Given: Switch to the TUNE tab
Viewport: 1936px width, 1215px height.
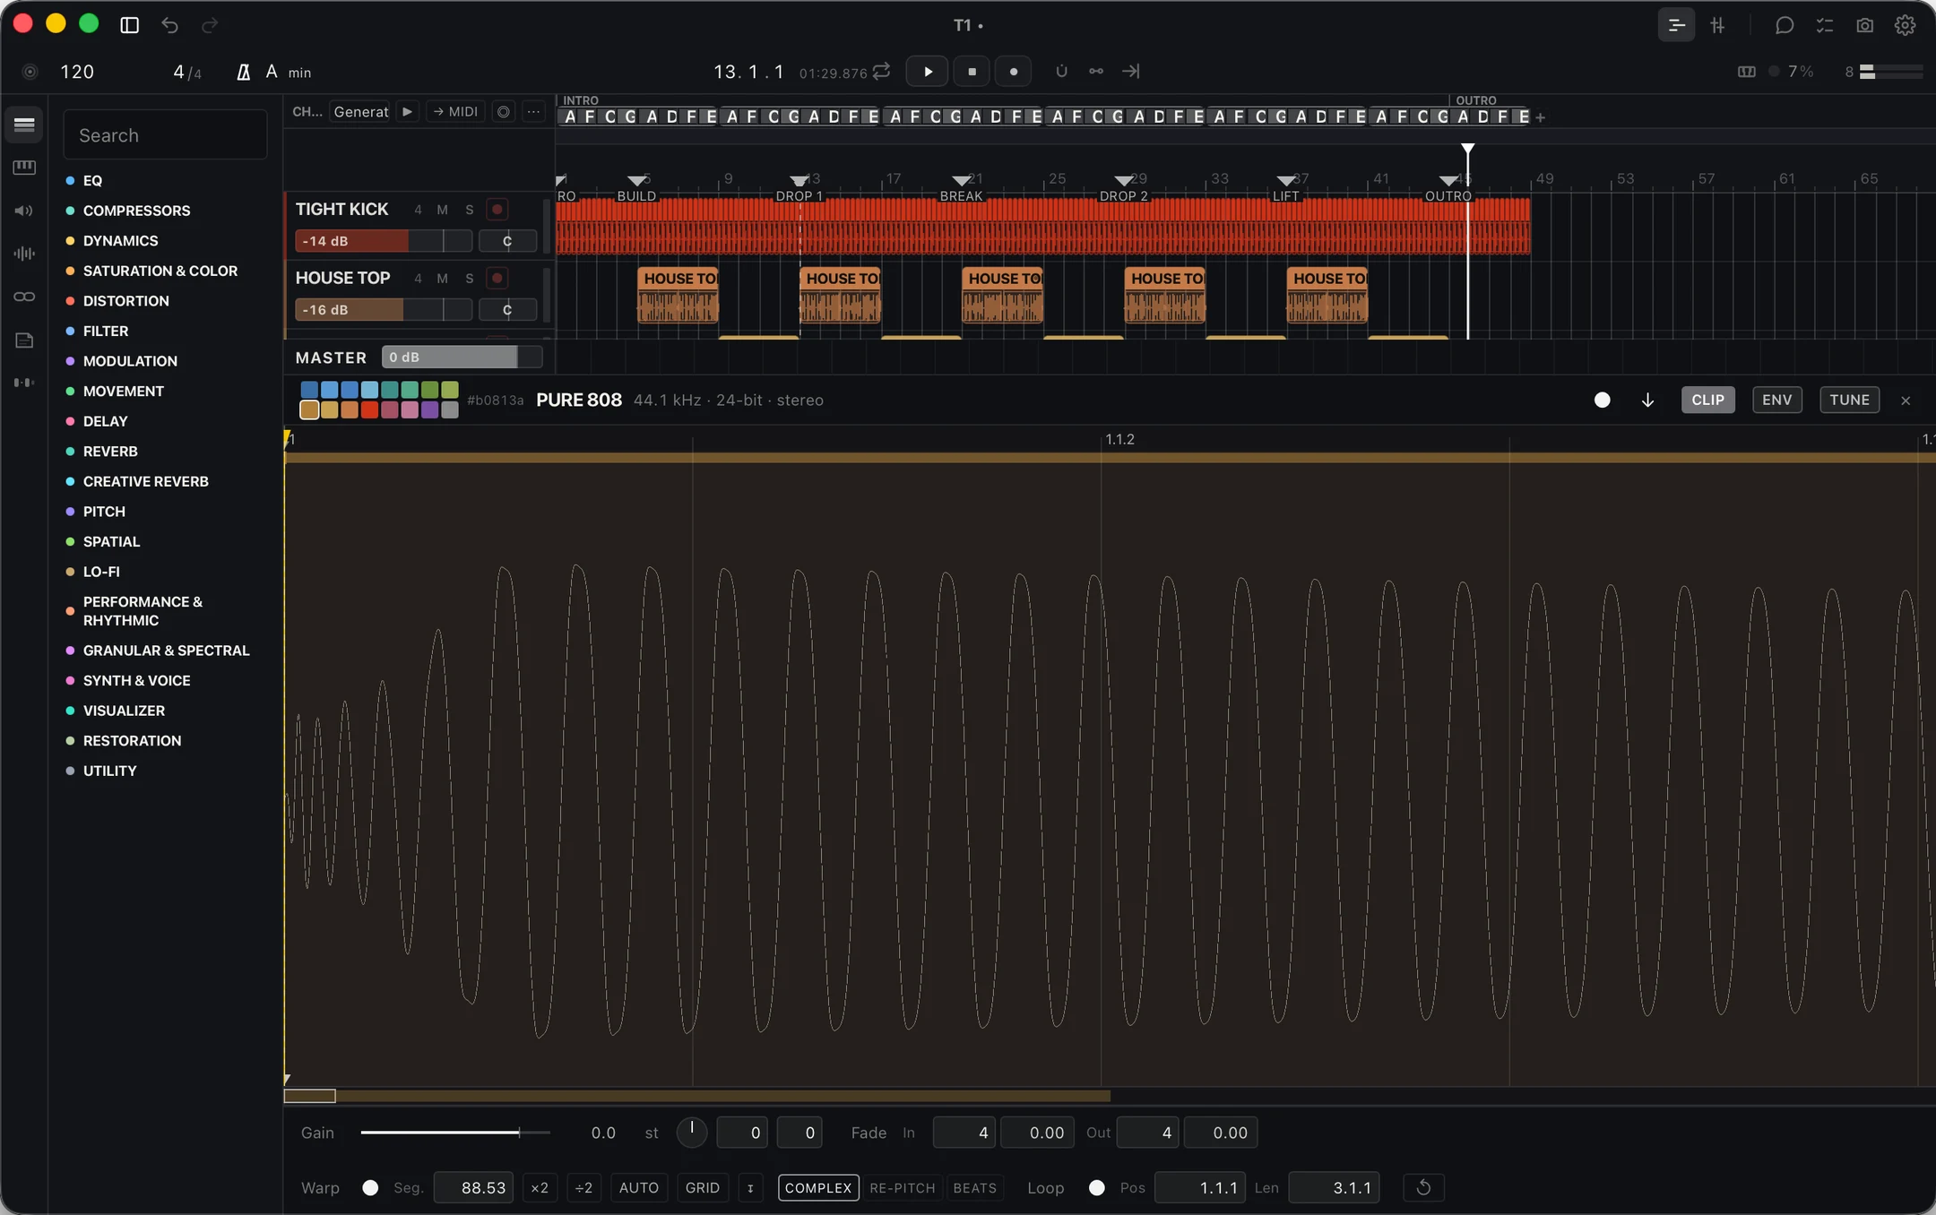Looking at the screenshot, I should (x=1849, y=401).
